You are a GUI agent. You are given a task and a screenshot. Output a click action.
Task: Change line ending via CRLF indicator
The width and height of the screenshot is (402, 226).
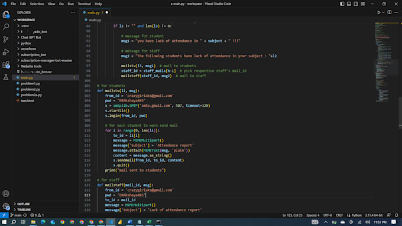(339, 215)
